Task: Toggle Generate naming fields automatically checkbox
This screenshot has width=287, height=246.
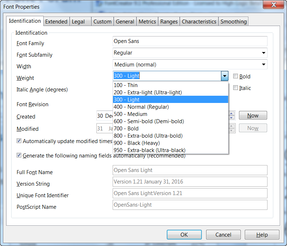Action: (x=19, y=155)
